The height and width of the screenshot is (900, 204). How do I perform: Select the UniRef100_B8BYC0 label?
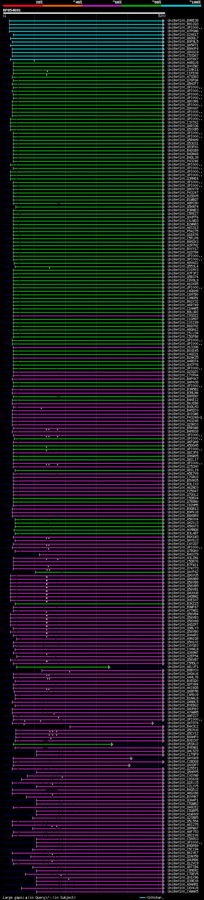tap(183, 670)
